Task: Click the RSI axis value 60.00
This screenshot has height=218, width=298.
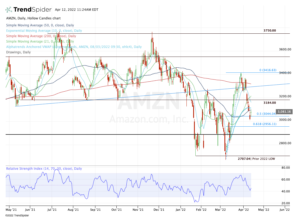Action: coord(286,179)
